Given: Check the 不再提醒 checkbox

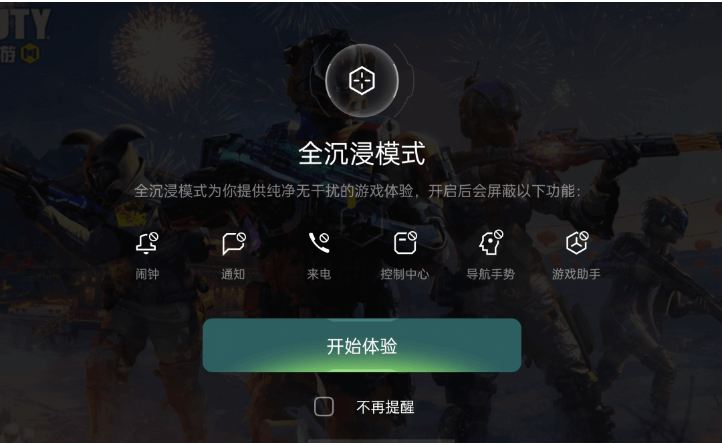Looking at the screenshot, I should tap(324, 407).
